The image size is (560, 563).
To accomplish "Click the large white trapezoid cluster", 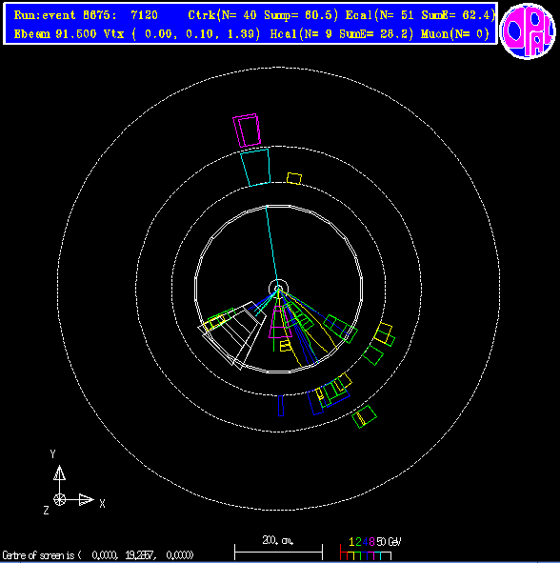I will [x=232, y=334].
